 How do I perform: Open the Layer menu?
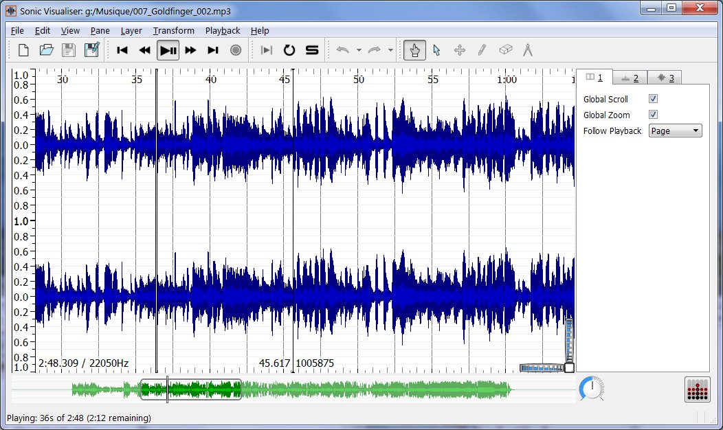click(131, 30)
